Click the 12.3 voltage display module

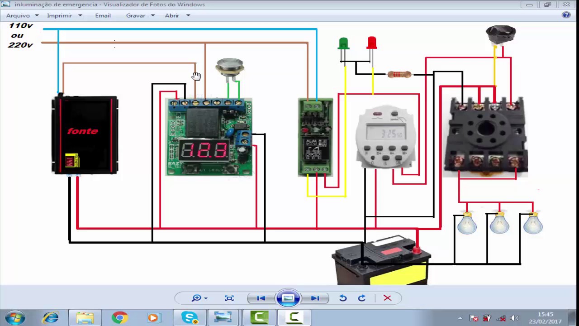coord(209,137)
